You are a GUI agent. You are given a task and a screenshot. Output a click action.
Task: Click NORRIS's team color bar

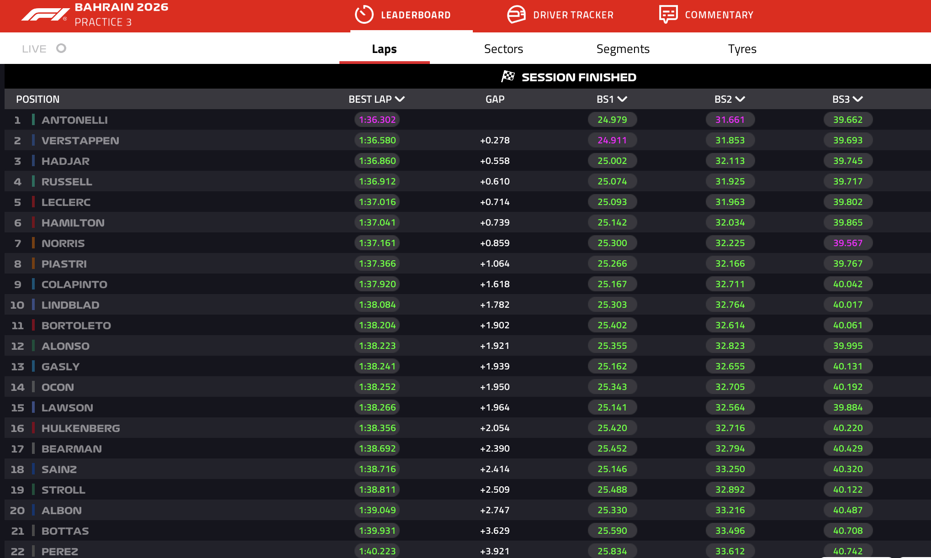click(33, 243)
